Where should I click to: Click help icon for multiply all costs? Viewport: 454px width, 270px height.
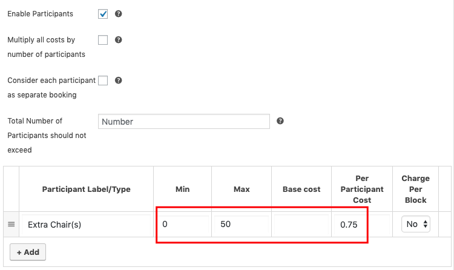tap(119, 40)
